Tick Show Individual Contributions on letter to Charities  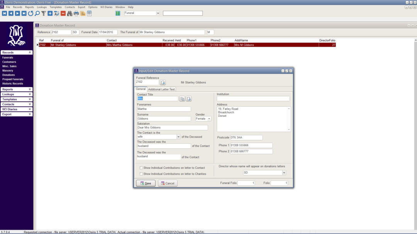coord(141,174)
